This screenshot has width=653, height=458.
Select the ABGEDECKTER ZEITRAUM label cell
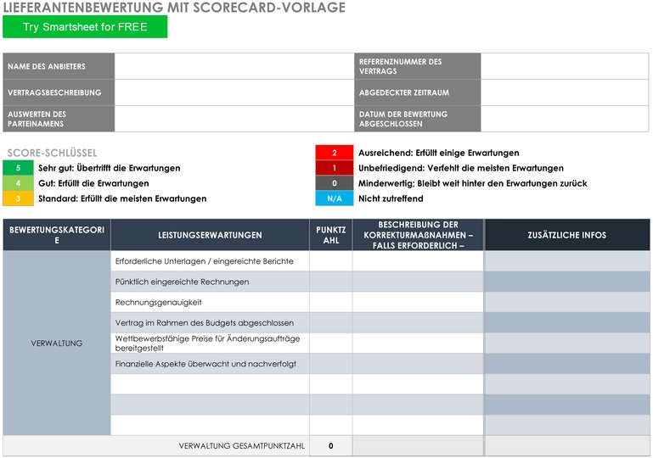pyautogui.click(x=417, y=92)
